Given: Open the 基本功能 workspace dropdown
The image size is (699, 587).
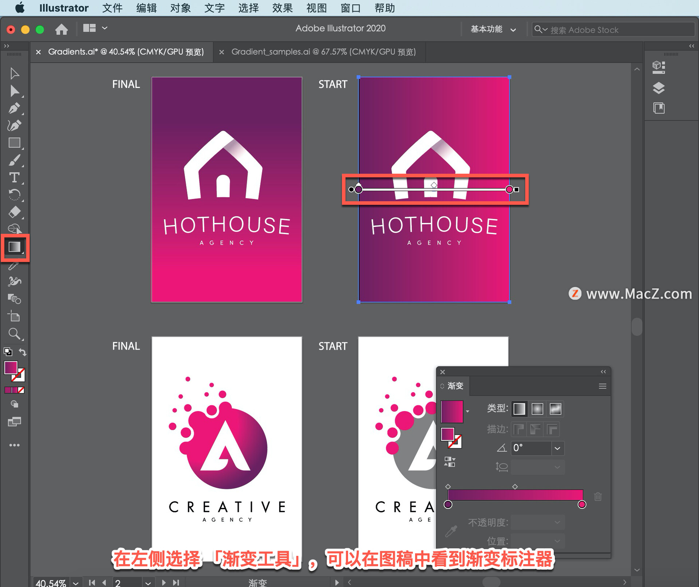Looking at the screenshot, I should pyautogui.click(x=493, y=29).
